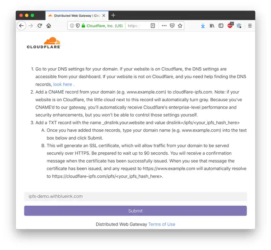Image resolution: width=271 pixels, height=250 pixels.
Task: Open the Library bookshelf icon
Action: click(212, 26)
